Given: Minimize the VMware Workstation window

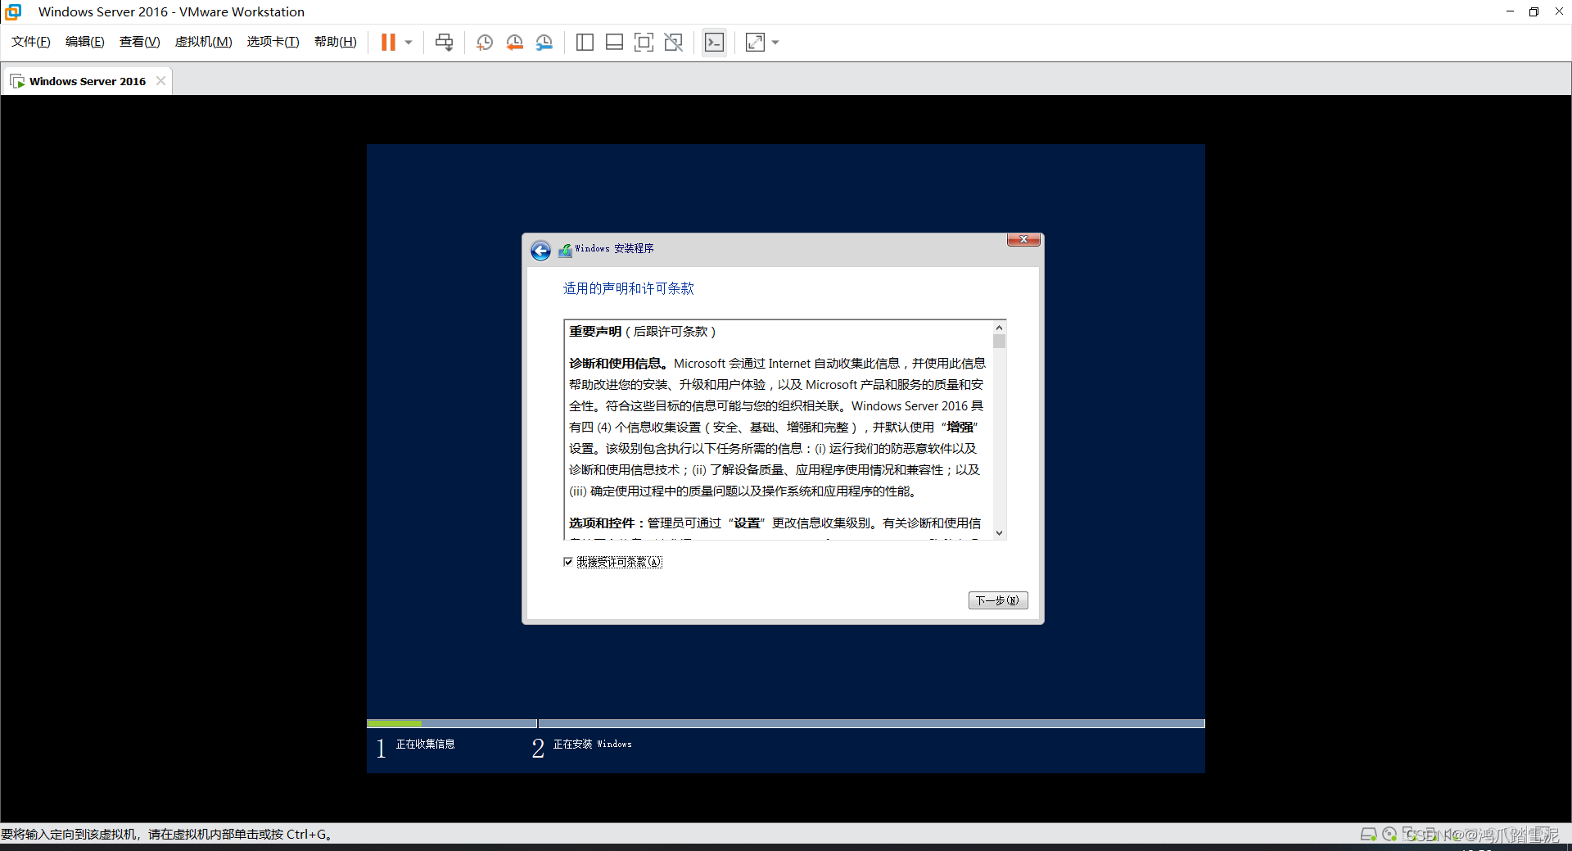Looking at the screenshot, I should [1510, 11].
